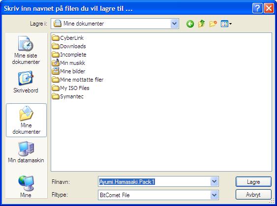Expand the Filnavn dropdown arrow
The width and height of the screenshot is (277, 206).
click(215, 181)
